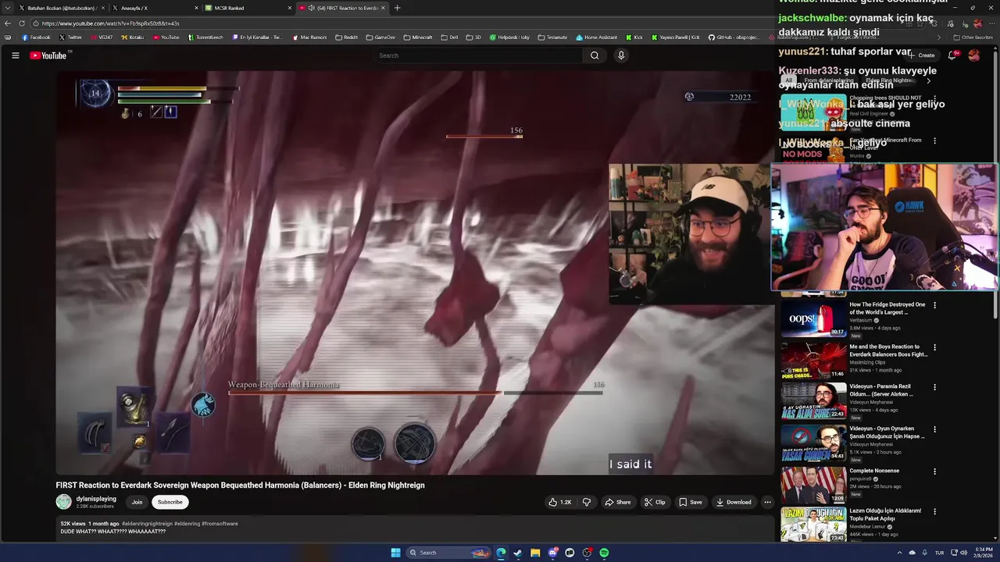Open File Explorer from taskbar

tap(535, 553)
